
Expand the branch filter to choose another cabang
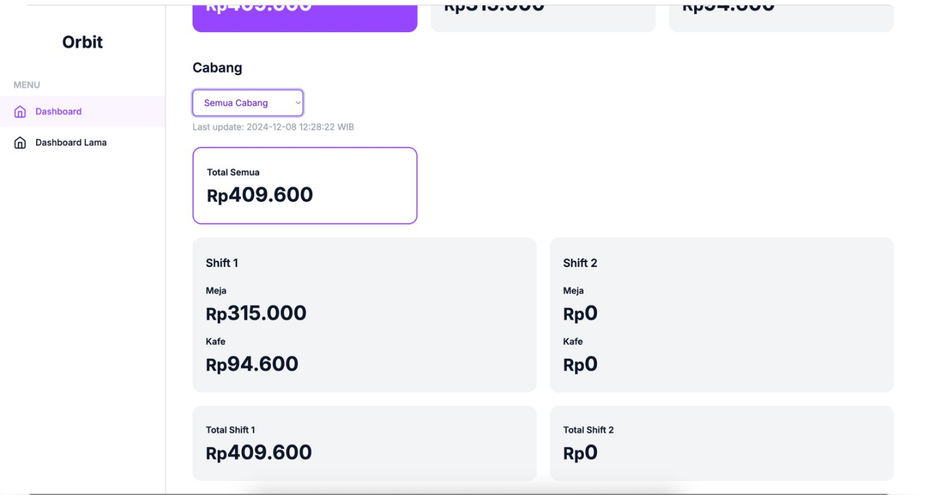pos(247,103)
